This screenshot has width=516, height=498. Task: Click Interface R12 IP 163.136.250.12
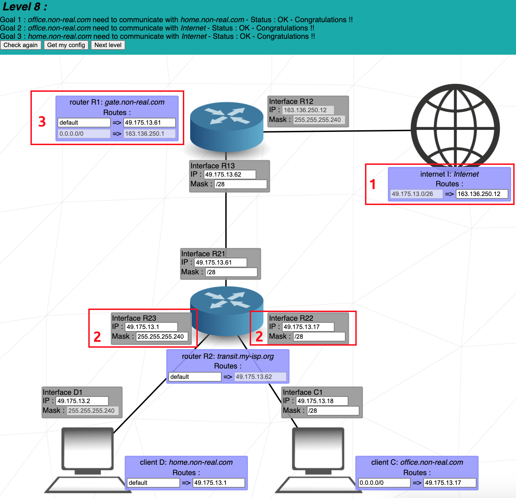pos(308,110)
